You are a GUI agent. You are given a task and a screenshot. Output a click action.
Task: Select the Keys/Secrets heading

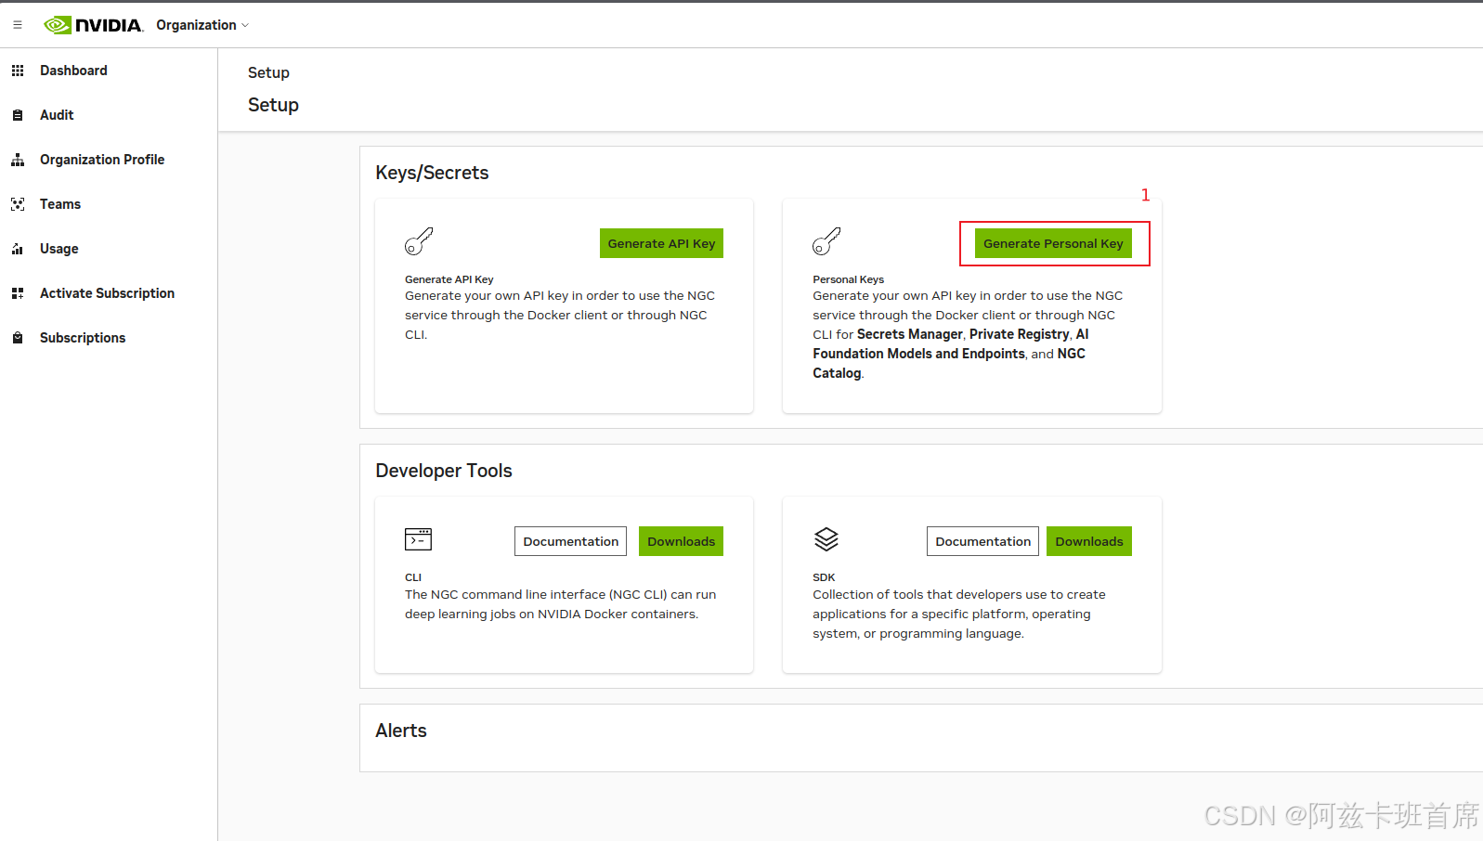432,173
